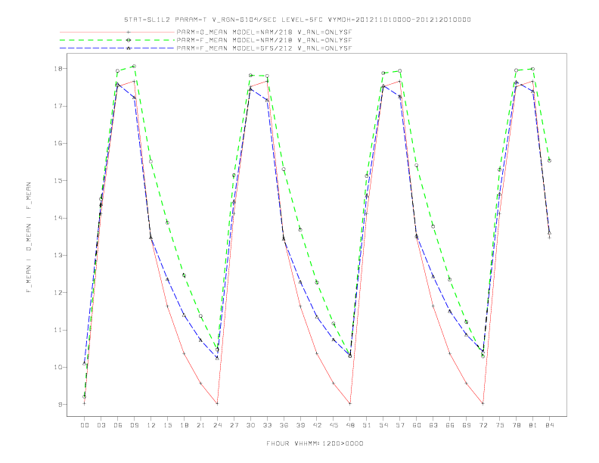The width and height of the screenshot is (599, 463).
Task: Click x-axis tick label 63
Action: [433, 425]
